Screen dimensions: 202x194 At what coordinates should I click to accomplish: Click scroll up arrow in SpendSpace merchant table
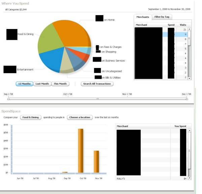[x=189, y=131]
